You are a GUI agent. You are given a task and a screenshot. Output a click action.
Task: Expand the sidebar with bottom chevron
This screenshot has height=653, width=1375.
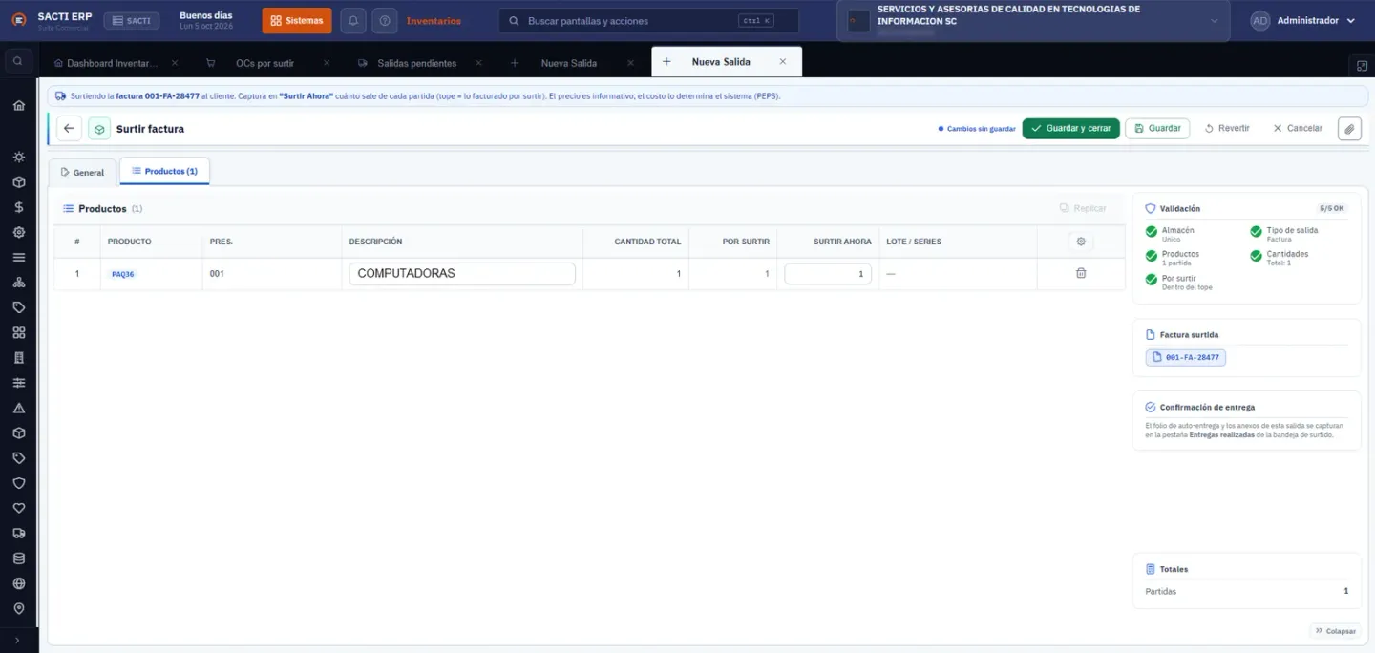pos(18,641)
